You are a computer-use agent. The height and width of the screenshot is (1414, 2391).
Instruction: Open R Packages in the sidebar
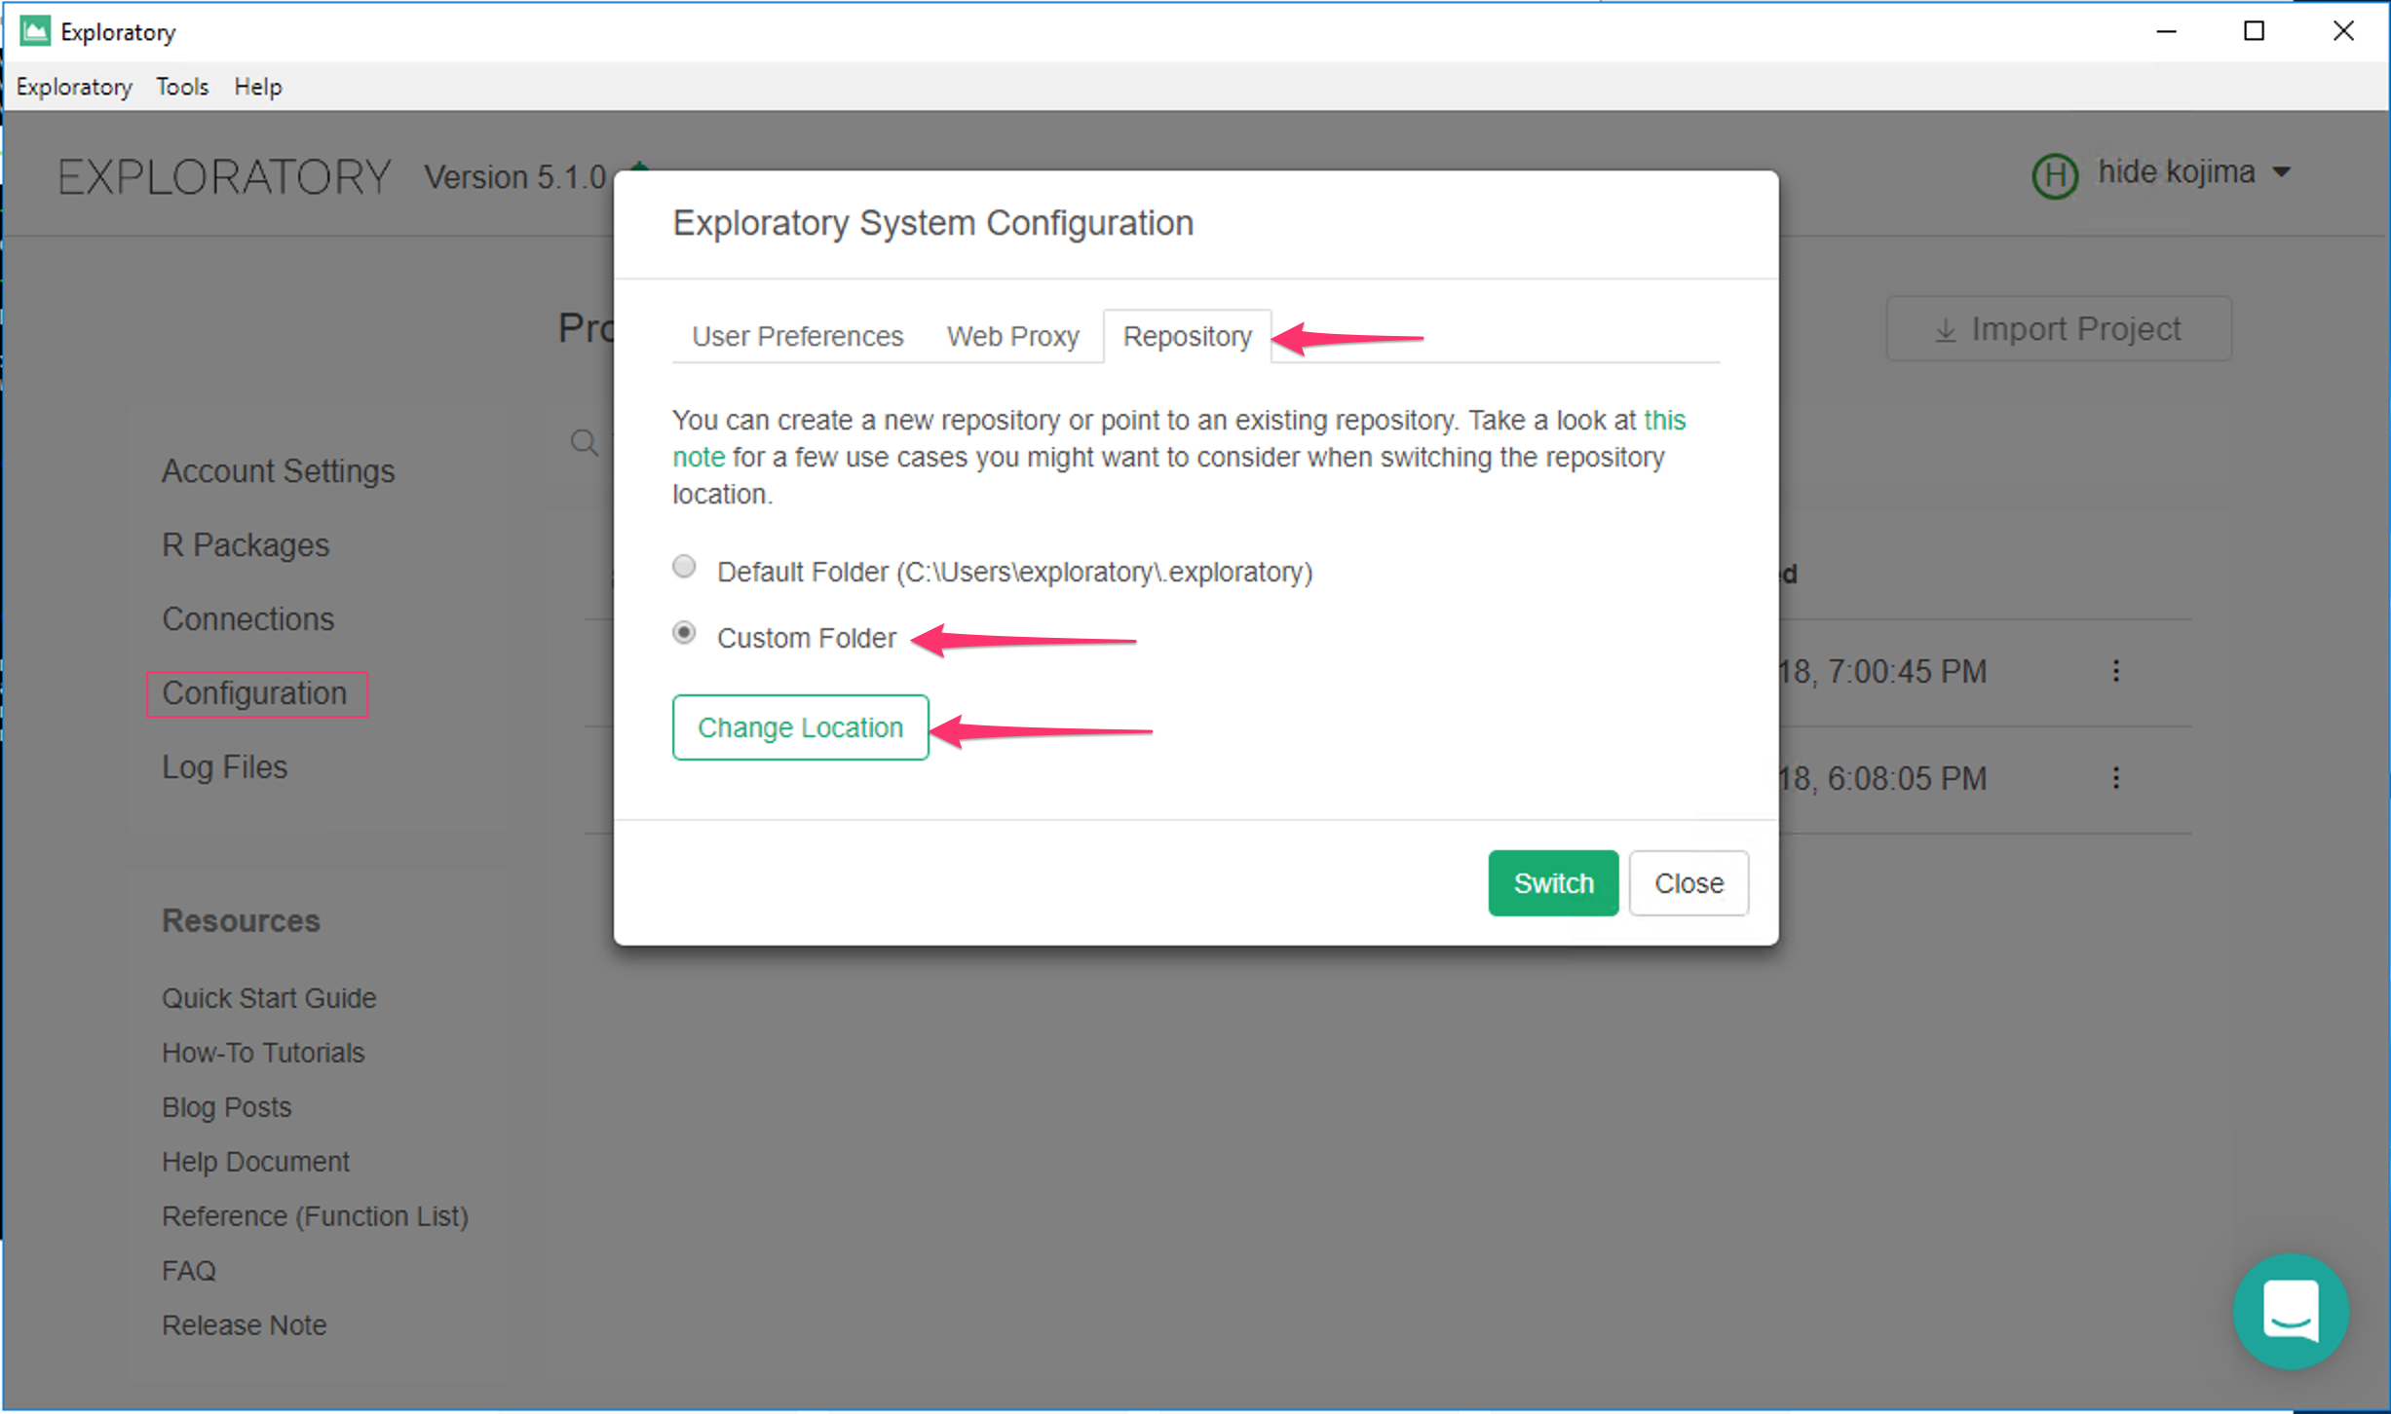(x=246, y=545)
